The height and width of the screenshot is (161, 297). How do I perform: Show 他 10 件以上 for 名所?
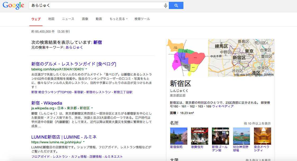tap(257, 124)
